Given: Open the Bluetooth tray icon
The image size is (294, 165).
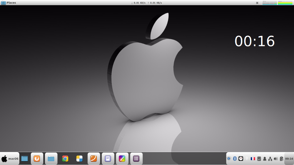Looking at the screenshot, I should [235, 159].
